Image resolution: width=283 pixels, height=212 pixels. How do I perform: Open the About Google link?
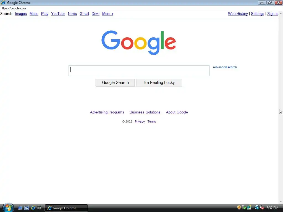tap(177, 112)
